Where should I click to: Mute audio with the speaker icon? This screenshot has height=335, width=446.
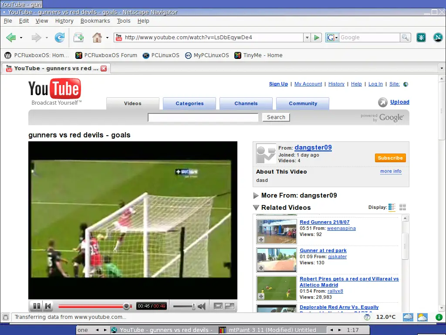[202, 306]
